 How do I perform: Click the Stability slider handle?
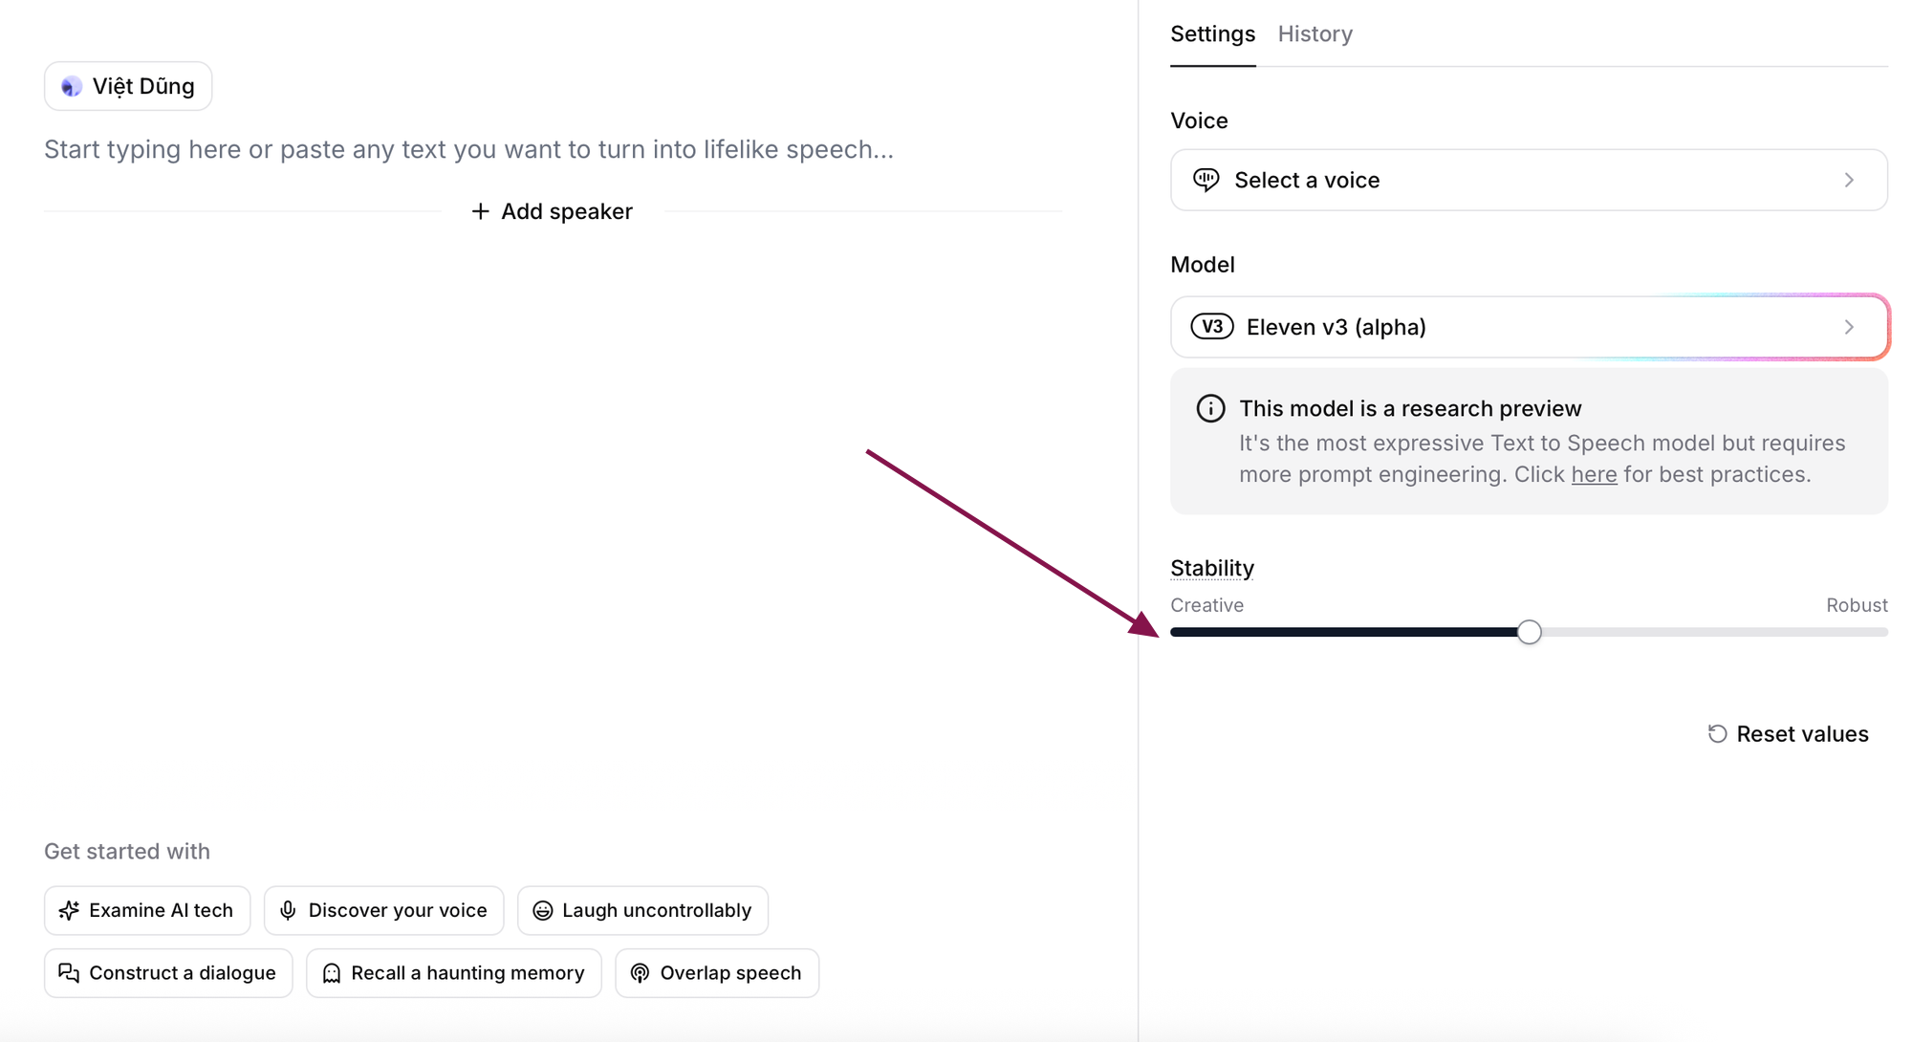[1529, 632]
